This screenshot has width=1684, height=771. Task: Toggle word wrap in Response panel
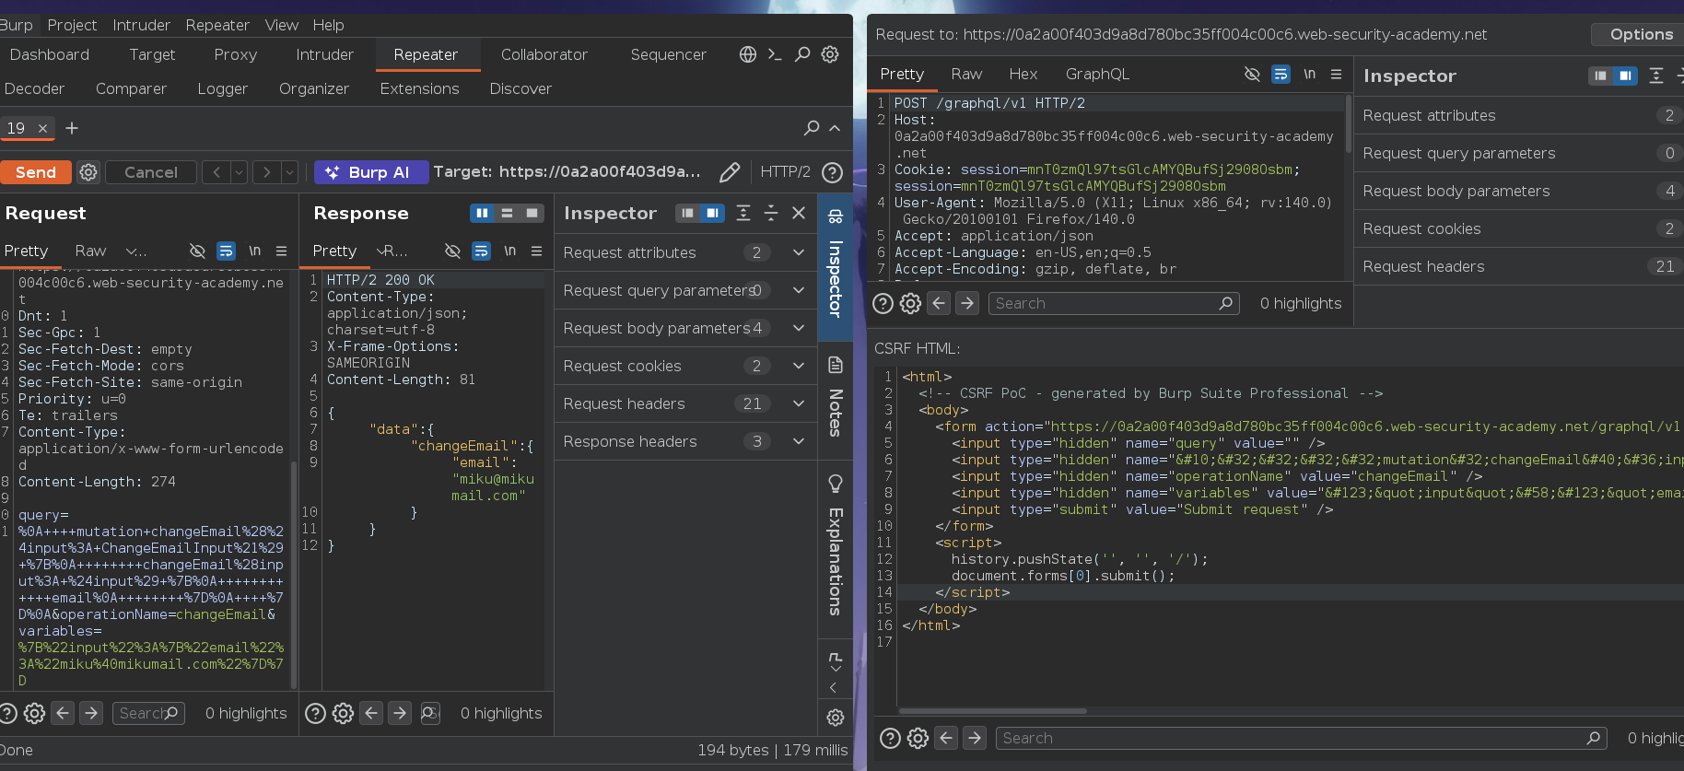pos(481,251)
